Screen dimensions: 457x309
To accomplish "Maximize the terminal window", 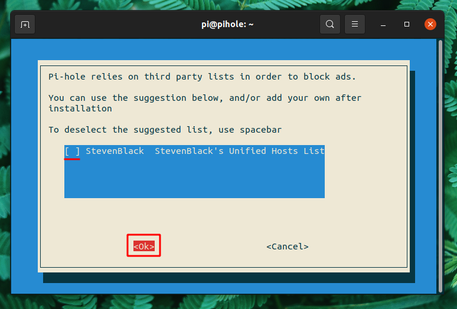I will 407,24.
